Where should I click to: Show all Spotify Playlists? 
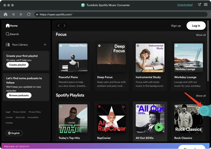coord(201,96)
